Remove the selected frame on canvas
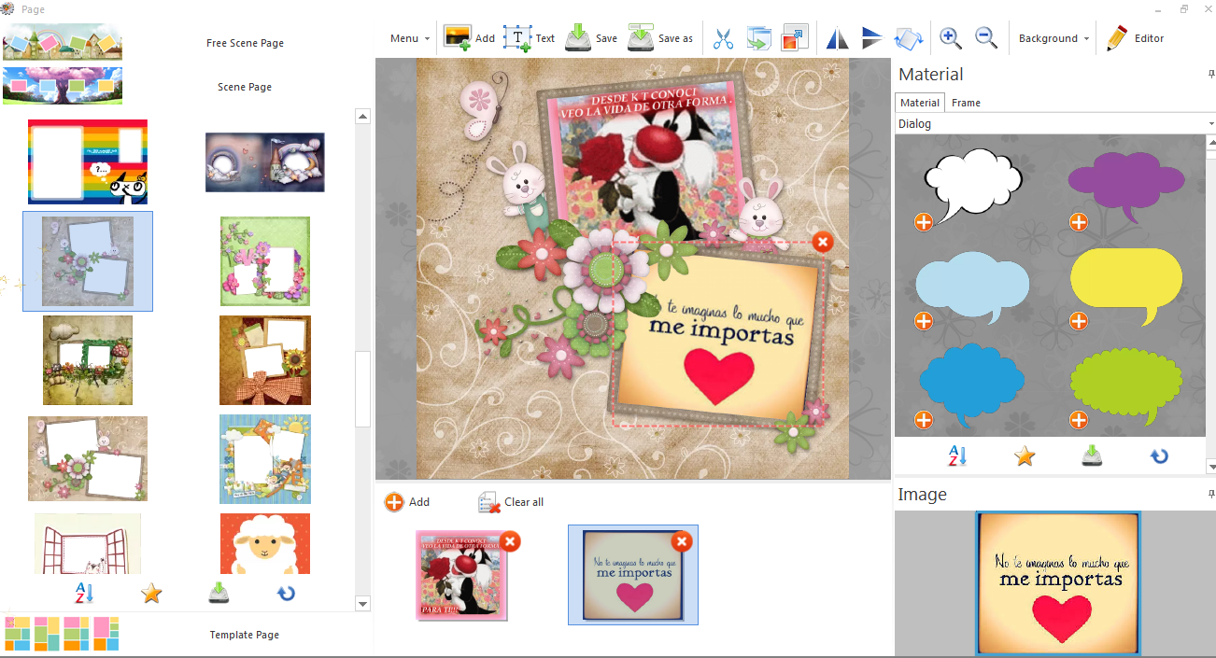This screenshot has width=1216, height=658. (822, 243)
